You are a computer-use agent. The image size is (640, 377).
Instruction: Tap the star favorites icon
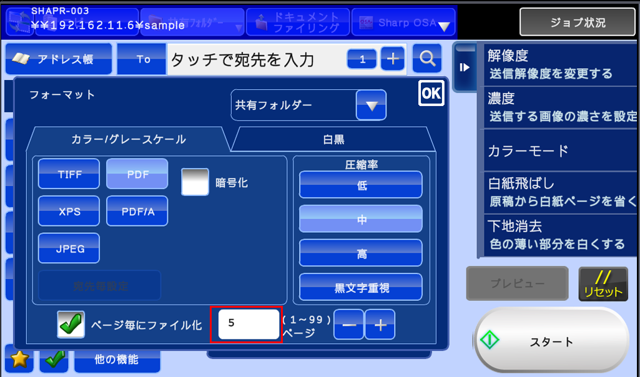pyautogui.click(x=20, y=360)
